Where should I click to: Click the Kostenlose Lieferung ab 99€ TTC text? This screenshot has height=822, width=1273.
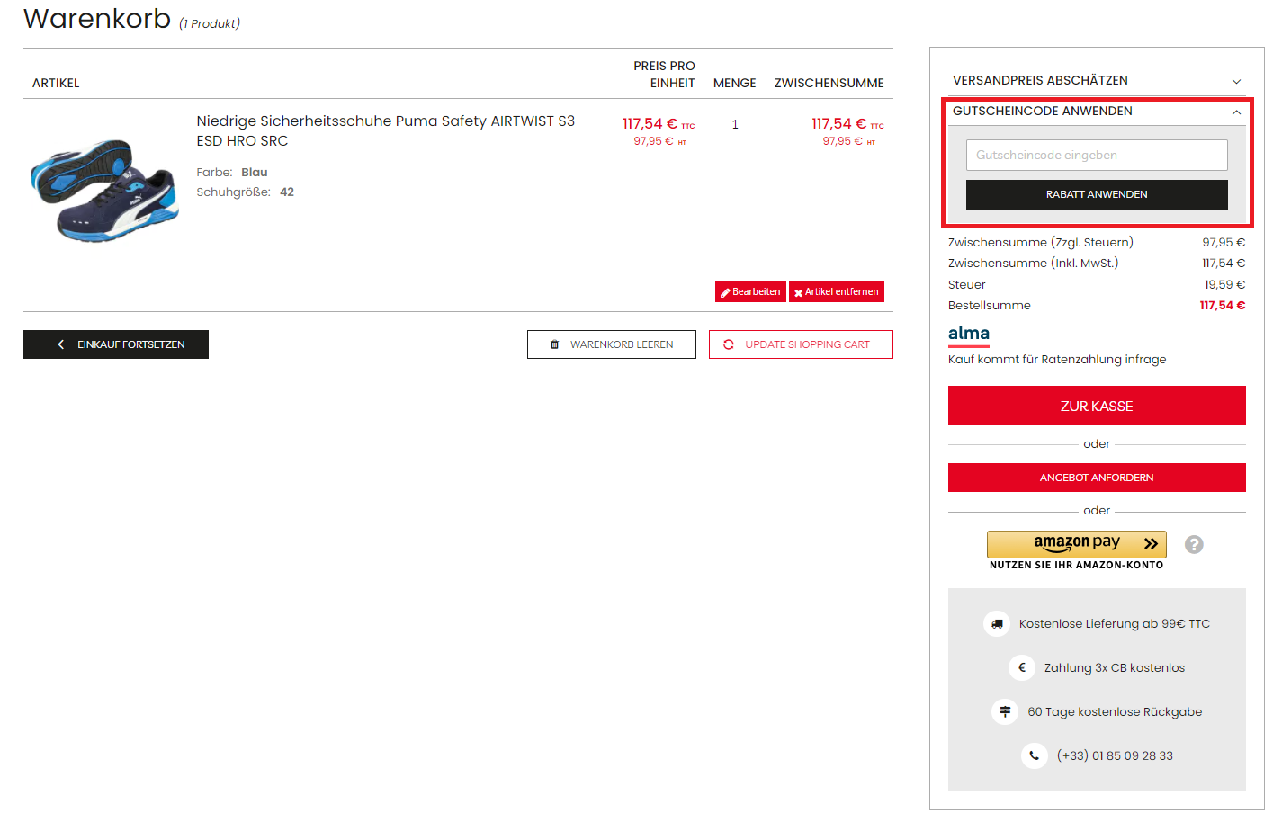click(1115, 623)
